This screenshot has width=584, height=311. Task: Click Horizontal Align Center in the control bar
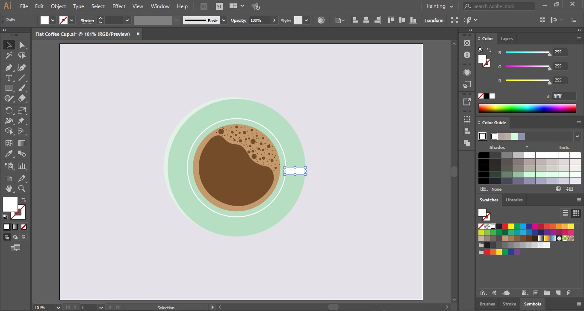(x=366, y=20)
